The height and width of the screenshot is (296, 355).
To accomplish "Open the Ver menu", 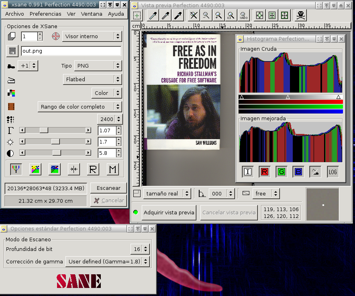I will [71, 14].
